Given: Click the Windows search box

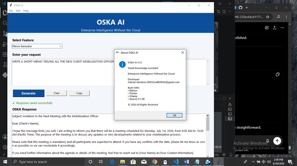Looking at the screenshot, I should point(48,162).
